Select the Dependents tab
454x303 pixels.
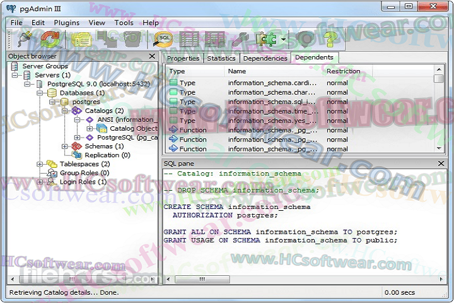pos(315,57)
